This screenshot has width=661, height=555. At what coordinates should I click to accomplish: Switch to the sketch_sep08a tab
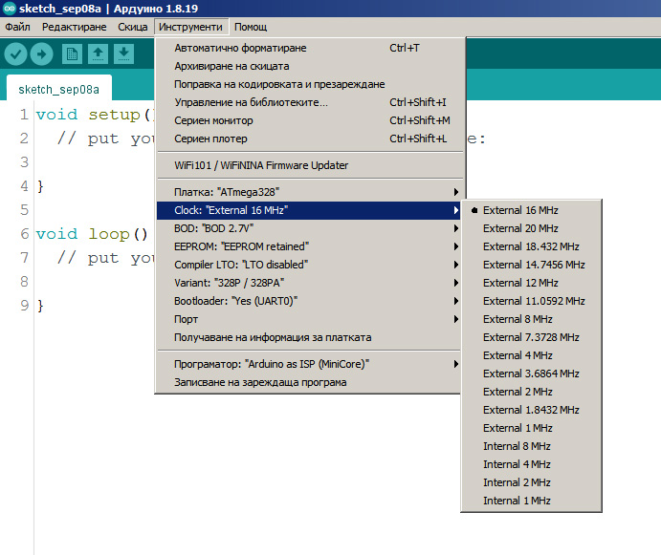click(x=57, y=90)
